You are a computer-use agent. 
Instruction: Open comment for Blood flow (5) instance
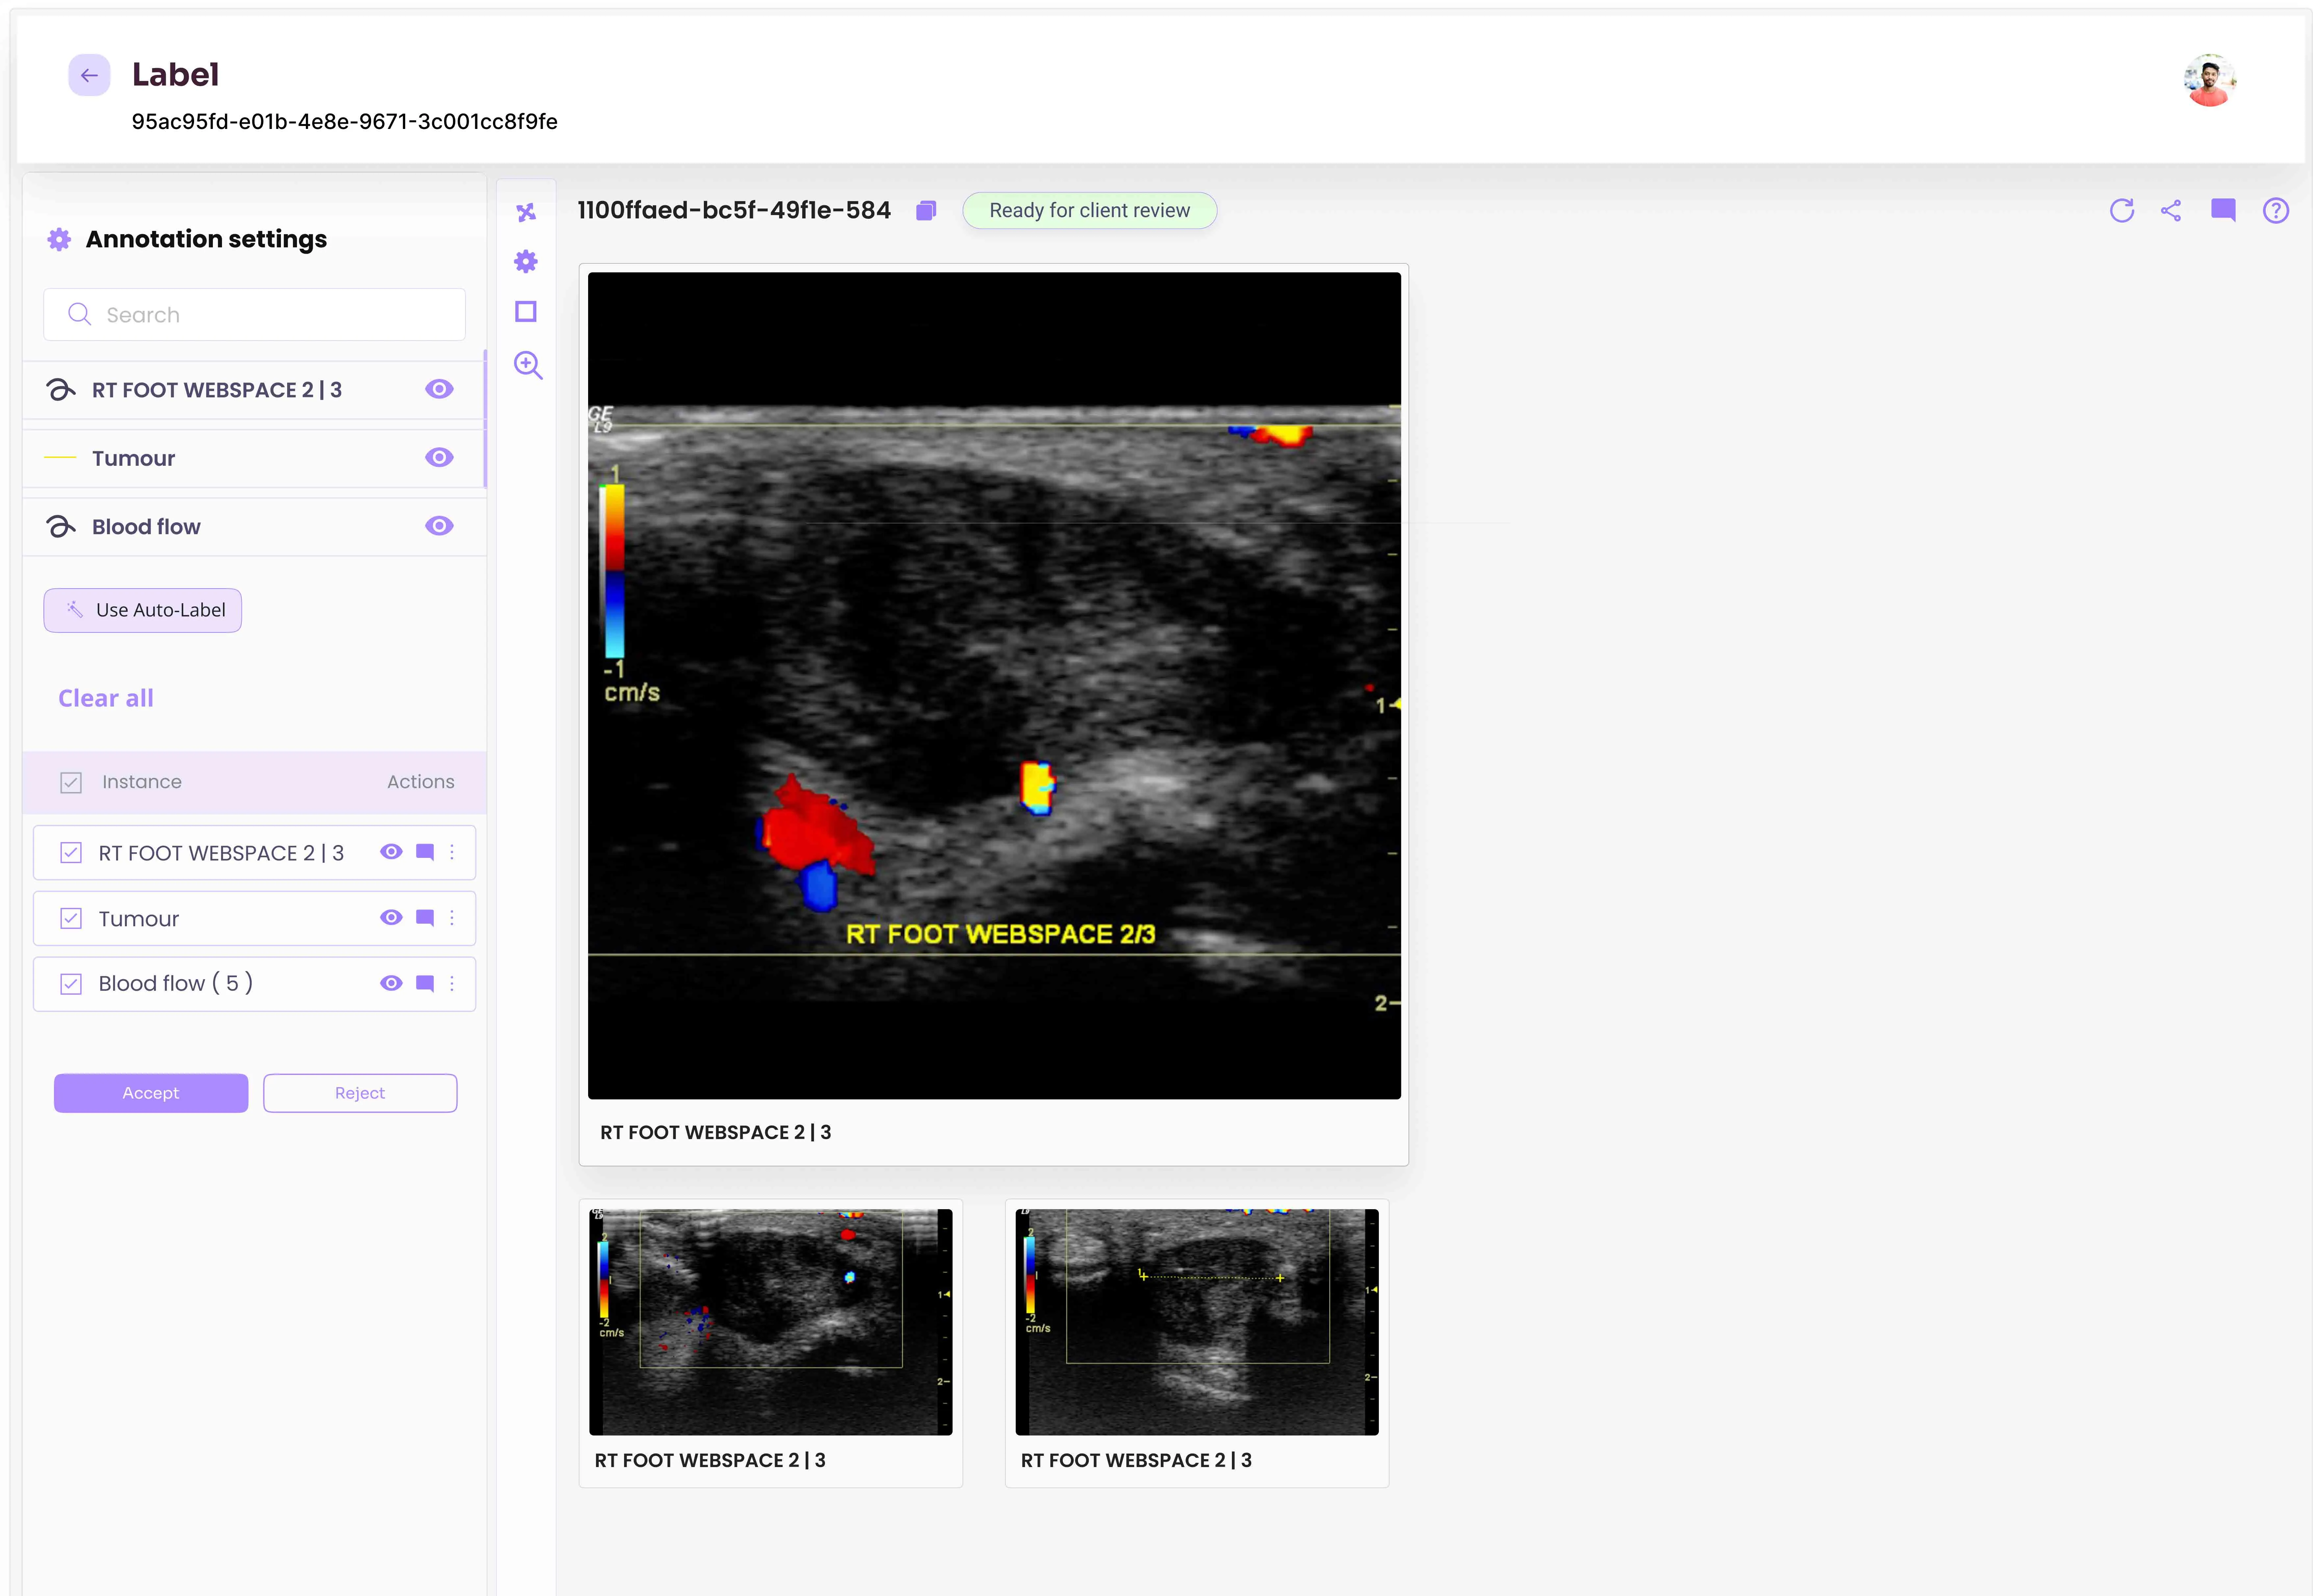[425, 984]
